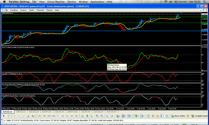Open Parallels Virtual Machine menu

click(56, 2)
